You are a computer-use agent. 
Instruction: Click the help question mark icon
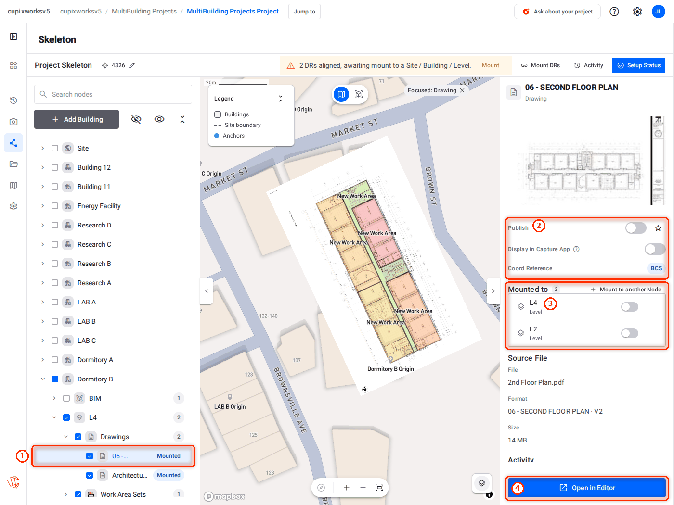[614, 12]
